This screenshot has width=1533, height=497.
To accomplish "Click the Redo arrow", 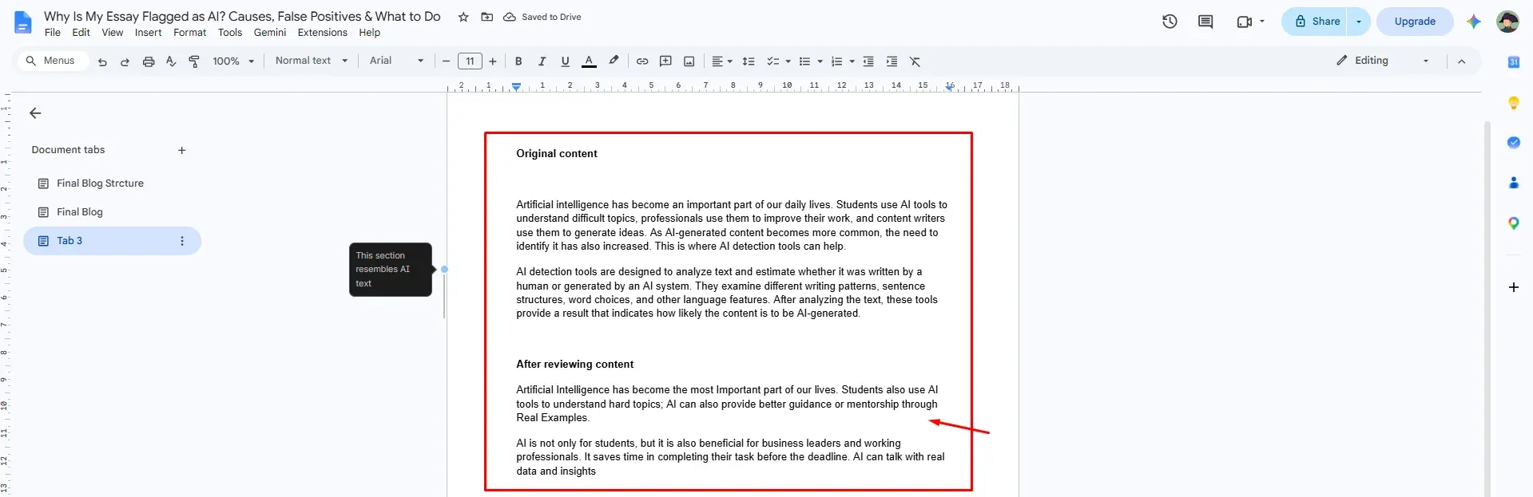I will pyautogui.click(x=125, y=61).
